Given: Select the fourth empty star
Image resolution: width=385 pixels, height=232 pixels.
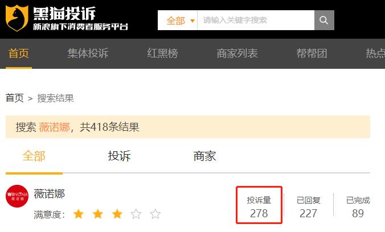Looking at the screenshot, I should (136, 214).
